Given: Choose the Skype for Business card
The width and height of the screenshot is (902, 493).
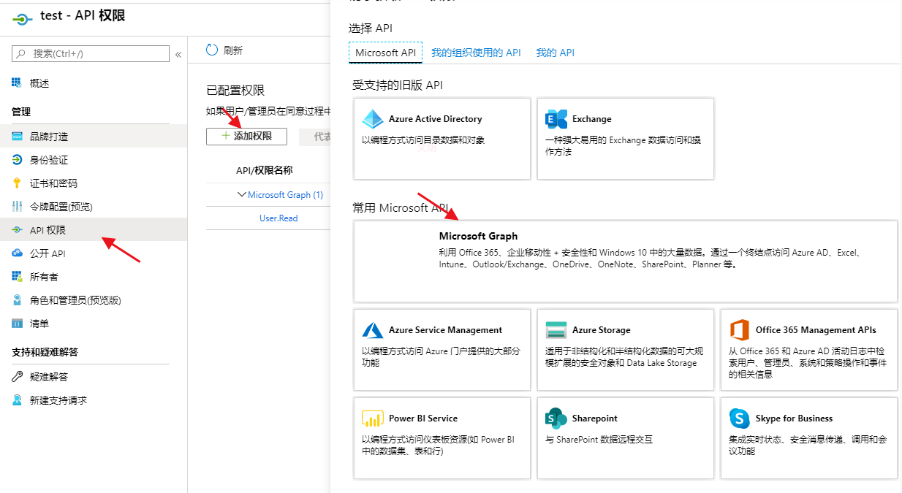Looking at the screenshot, I should pos(809,438).
